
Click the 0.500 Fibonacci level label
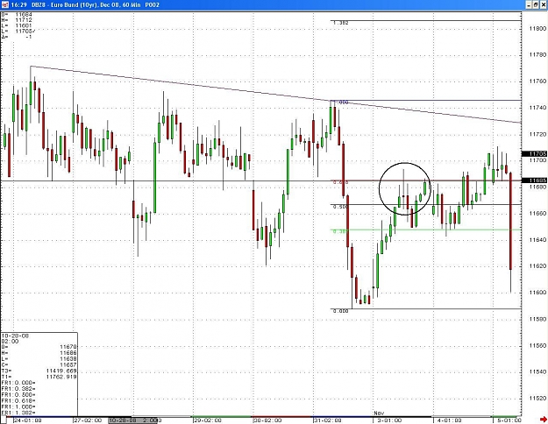click(340, 207)
